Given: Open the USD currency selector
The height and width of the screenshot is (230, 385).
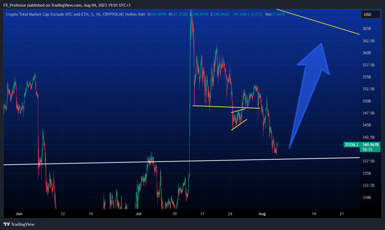Looking at the screenshot, I should (371, 14).
